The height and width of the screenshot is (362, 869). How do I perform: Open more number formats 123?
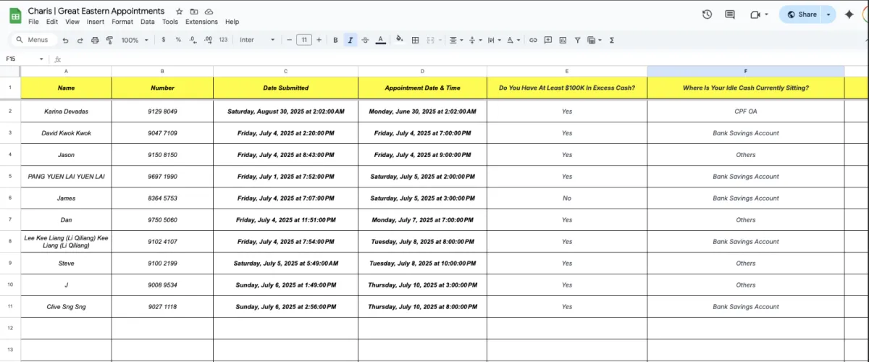[223, 40]
